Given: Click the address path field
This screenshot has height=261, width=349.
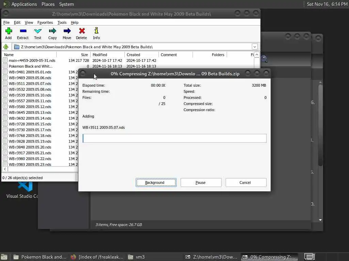Looking at the screenshot, I should (135, 47).
